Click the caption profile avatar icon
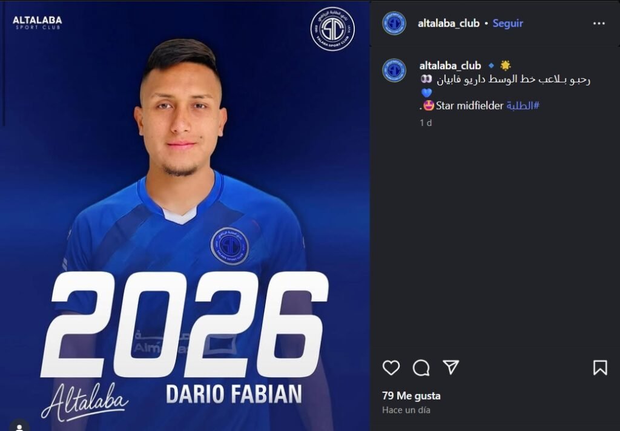This screenshot has height=431, width=620. point(394,70)
